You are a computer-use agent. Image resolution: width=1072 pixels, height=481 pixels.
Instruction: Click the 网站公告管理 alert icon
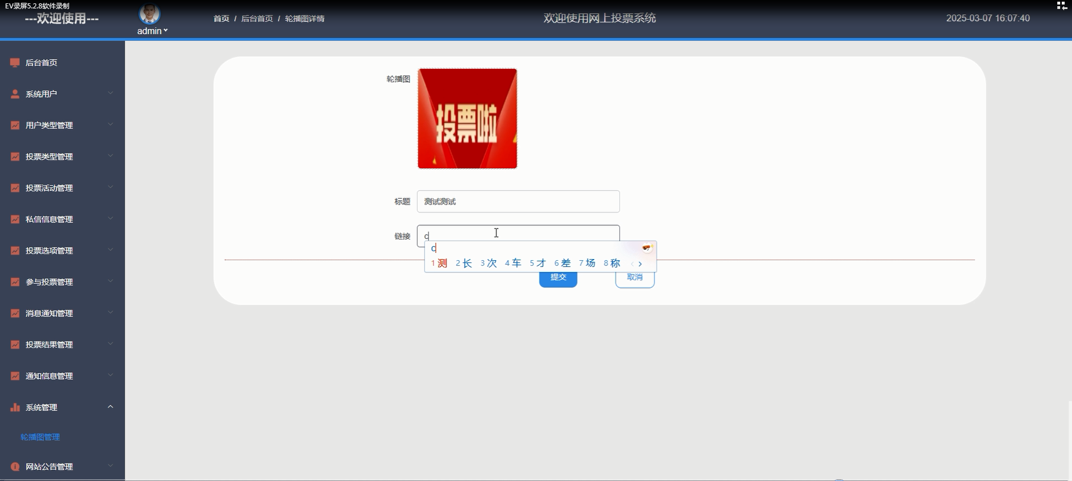(x=15, y=466)
